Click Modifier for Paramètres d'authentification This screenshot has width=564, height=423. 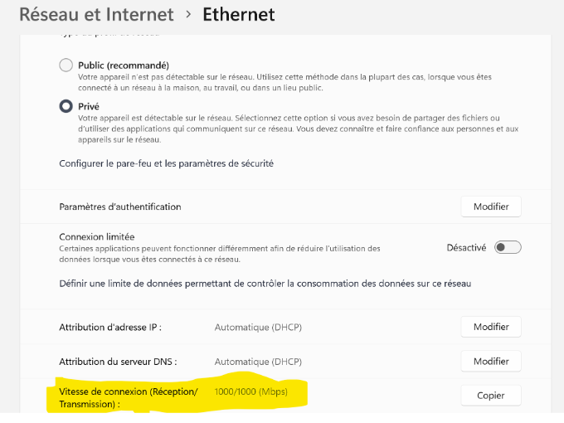(491, 207)
